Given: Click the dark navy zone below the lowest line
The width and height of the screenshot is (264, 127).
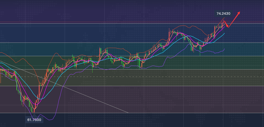Looking at the screenshot, I should [x=164, y=120].
